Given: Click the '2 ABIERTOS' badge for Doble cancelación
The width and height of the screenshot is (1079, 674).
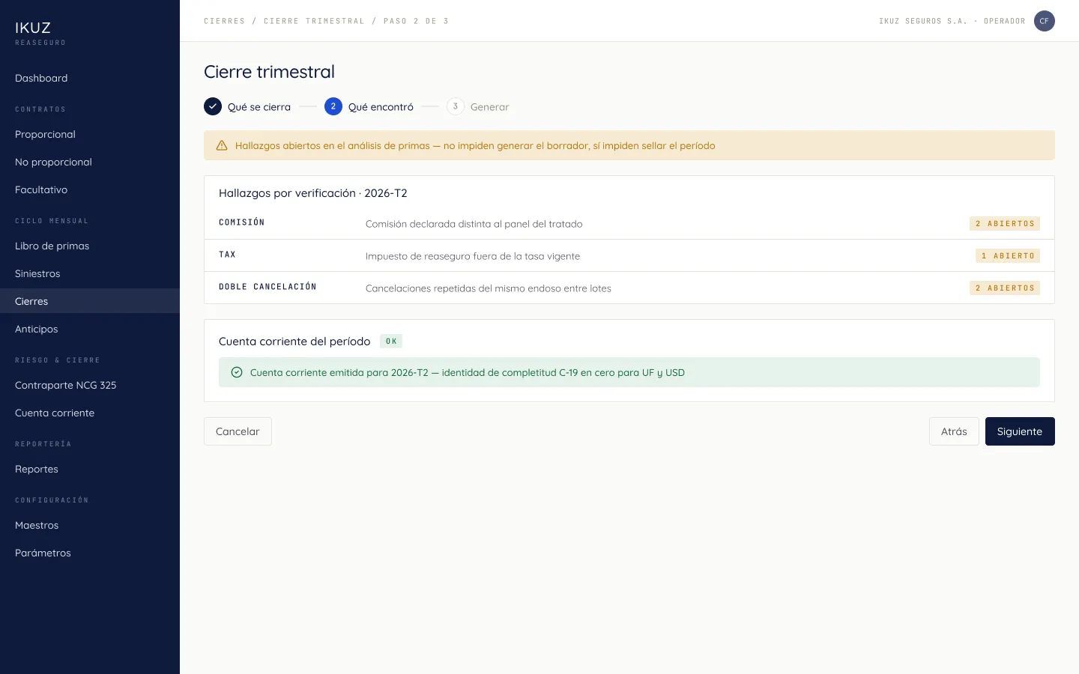Looking at the screenshot, I should coord(1005,288).
